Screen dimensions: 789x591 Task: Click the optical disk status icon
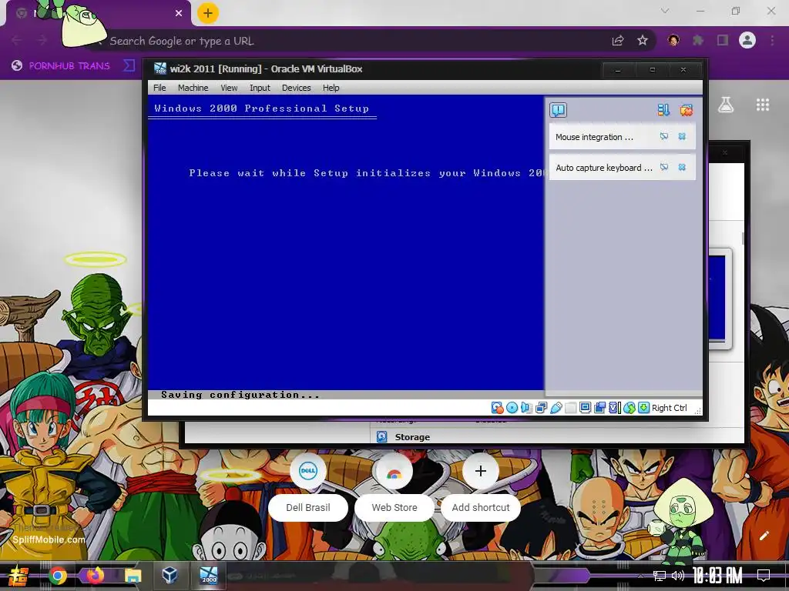(x=512, y=408)
